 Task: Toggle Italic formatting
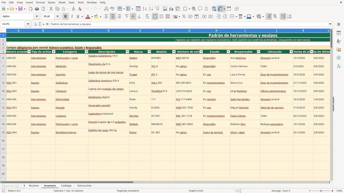point(72,17)
